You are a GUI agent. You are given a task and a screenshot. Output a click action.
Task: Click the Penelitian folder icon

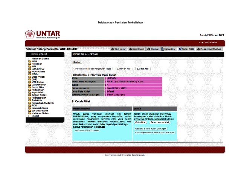tap(29, 64)
